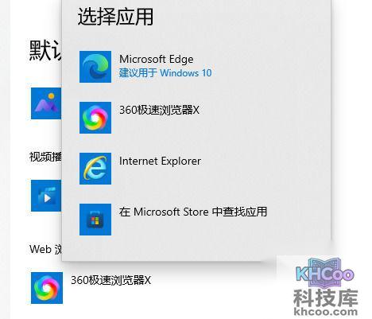Click the 选择应用 popup title
Screen dimensions: 372x319
[115, 17]
